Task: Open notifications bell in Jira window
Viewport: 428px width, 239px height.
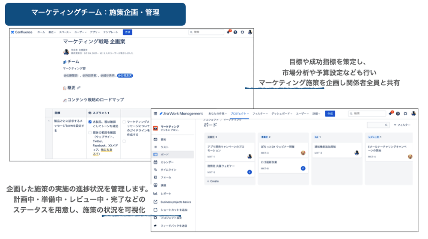Action: [x=391, y=114]
